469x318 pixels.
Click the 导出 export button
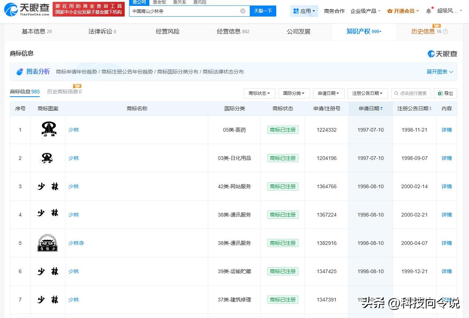[x=445, y=93]
